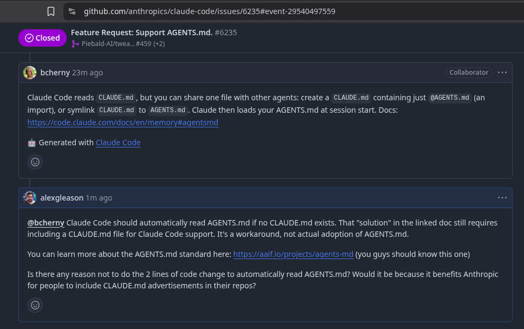Open options menu on bcherny's comment
Image resolution: width=524 pixels, height=329 pixels.
502,73
